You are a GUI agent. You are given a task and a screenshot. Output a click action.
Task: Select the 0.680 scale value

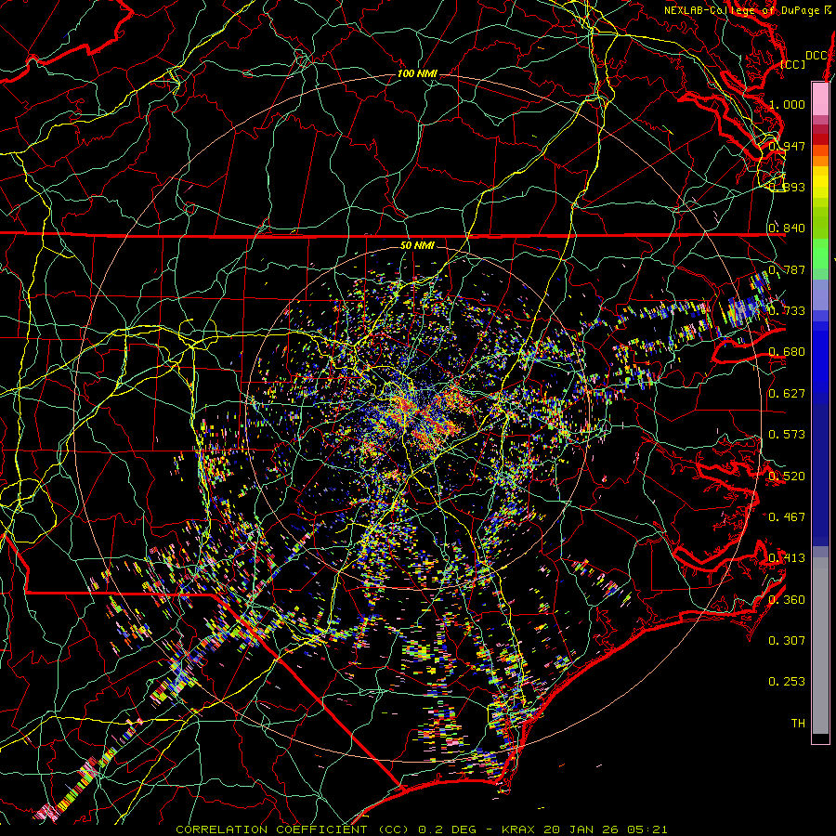[787, 352]
